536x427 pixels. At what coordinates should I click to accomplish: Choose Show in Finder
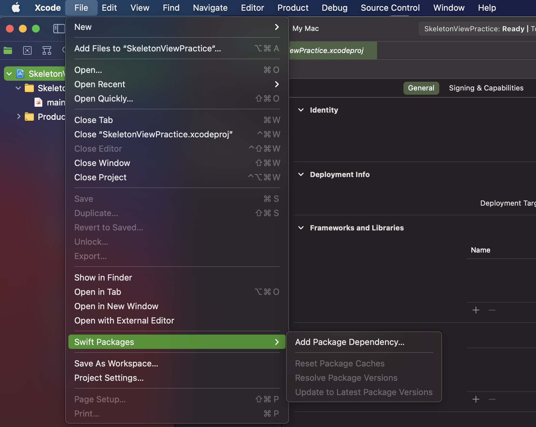[177, 278]
